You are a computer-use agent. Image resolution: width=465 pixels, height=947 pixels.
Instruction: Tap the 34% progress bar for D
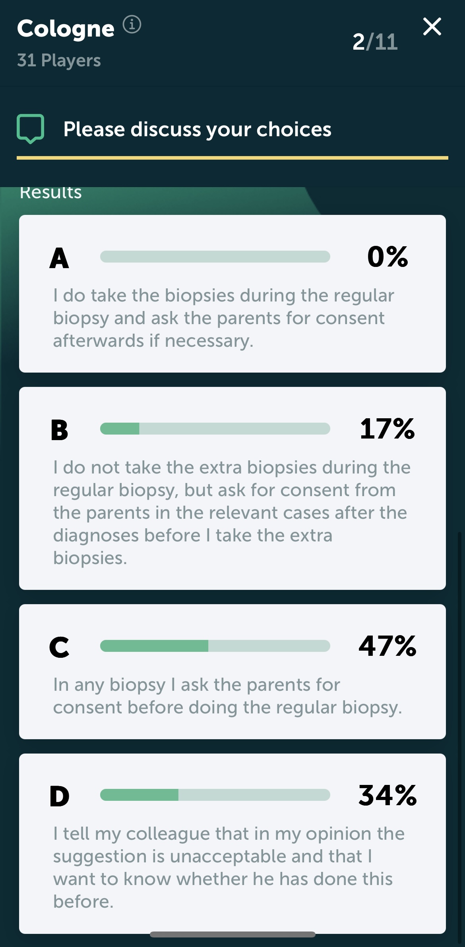[x=215, y=795]
